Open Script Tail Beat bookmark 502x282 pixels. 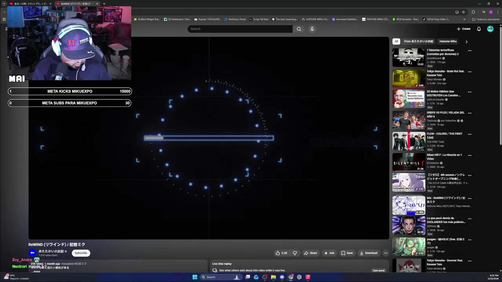point(259,19)
